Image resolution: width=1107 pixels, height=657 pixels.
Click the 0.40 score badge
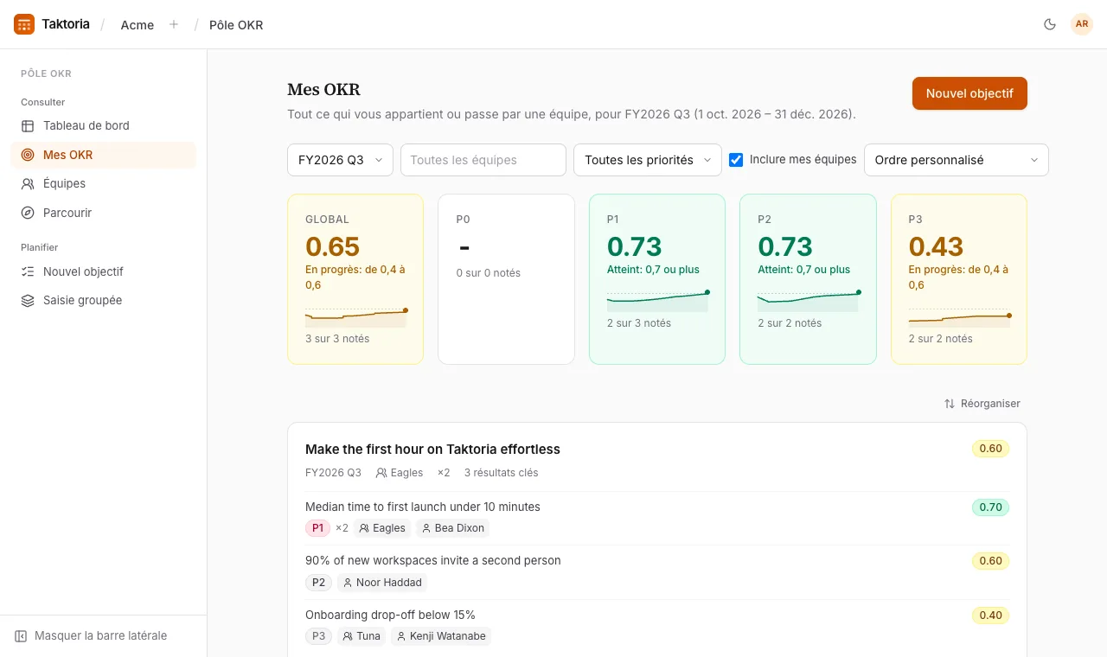pyautogui.click(x=990, y=616)
